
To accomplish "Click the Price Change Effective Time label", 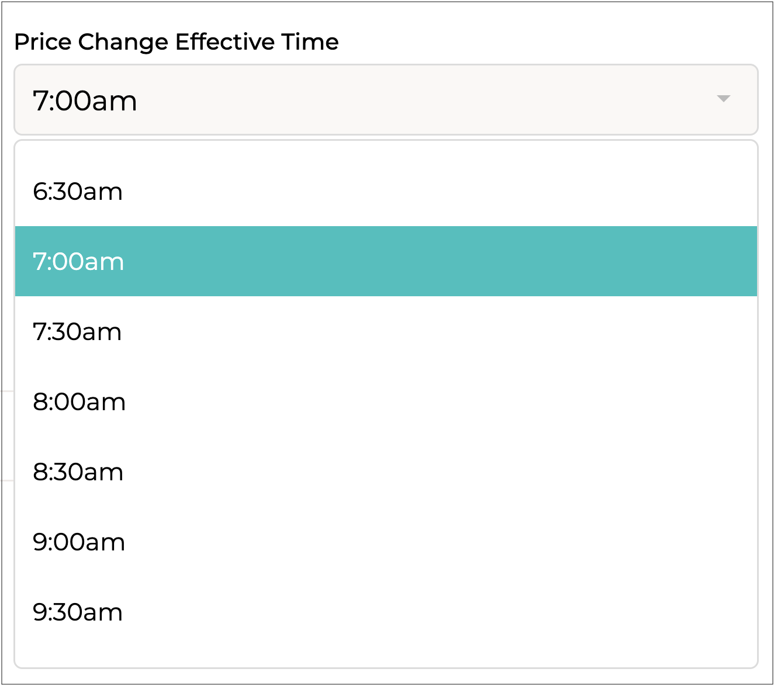I will coord(176,42).
